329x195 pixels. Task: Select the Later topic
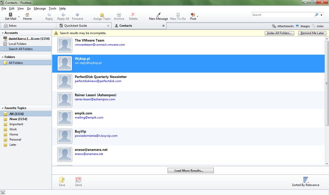pyautogui.click(x=26, y=145)
